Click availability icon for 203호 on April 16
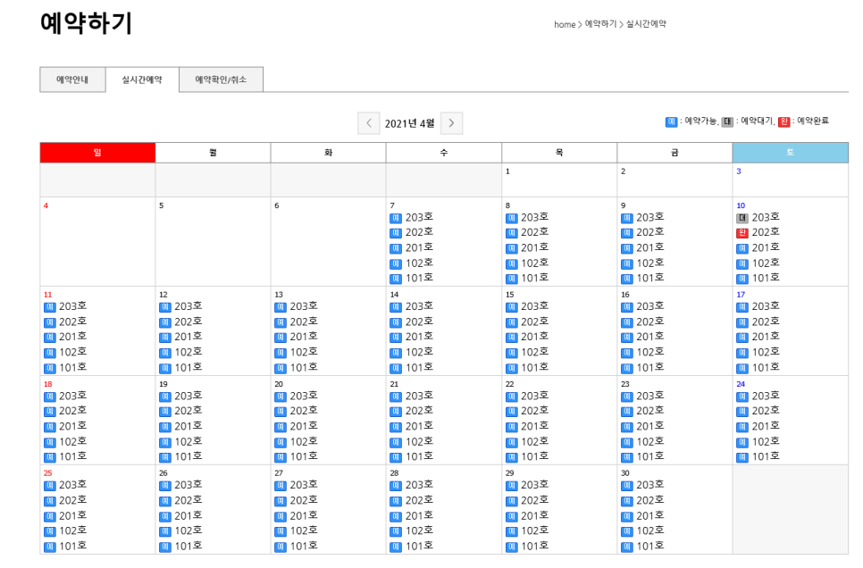 (627, 306)
